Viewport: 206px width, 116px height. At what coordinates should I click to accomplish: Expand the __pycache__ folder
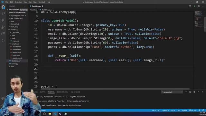click(x=16, y=33)
